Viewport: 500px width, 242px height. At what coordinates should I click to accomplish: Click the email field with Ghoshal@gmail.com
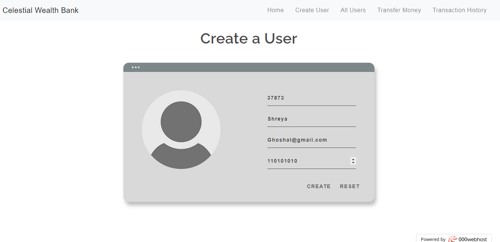click(x=311, y=140)
